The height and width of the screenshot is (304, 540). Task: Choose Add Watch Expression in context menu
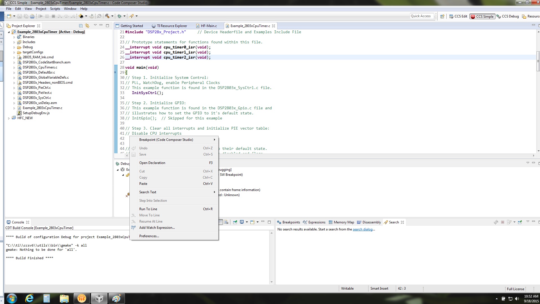[x=157, y=228]
